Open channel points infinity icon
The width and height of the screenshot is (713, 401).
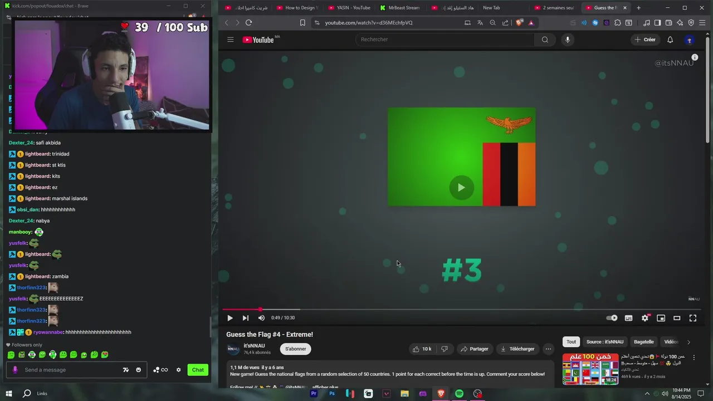[160, 370]
